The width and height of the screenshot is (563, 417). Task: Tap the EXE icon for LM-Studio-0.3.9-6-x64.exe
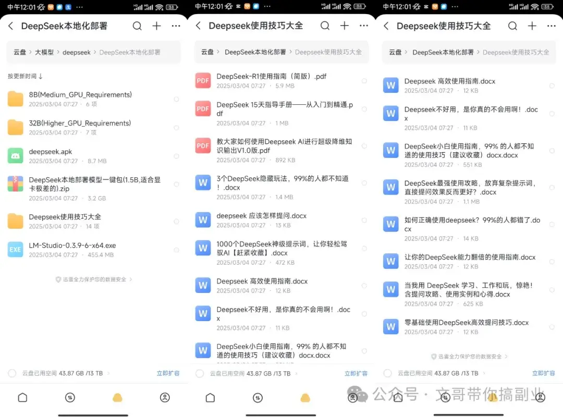coord(16,250)
